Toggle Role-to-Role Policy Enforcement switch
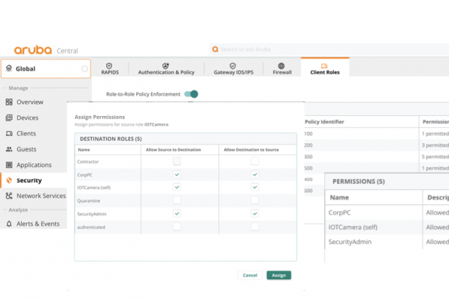This screenshot has width=449, height=299. (x=191, y=94)
